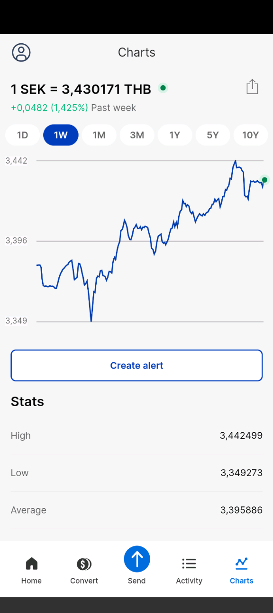Select the Charts icon in bottom bar

242,564
